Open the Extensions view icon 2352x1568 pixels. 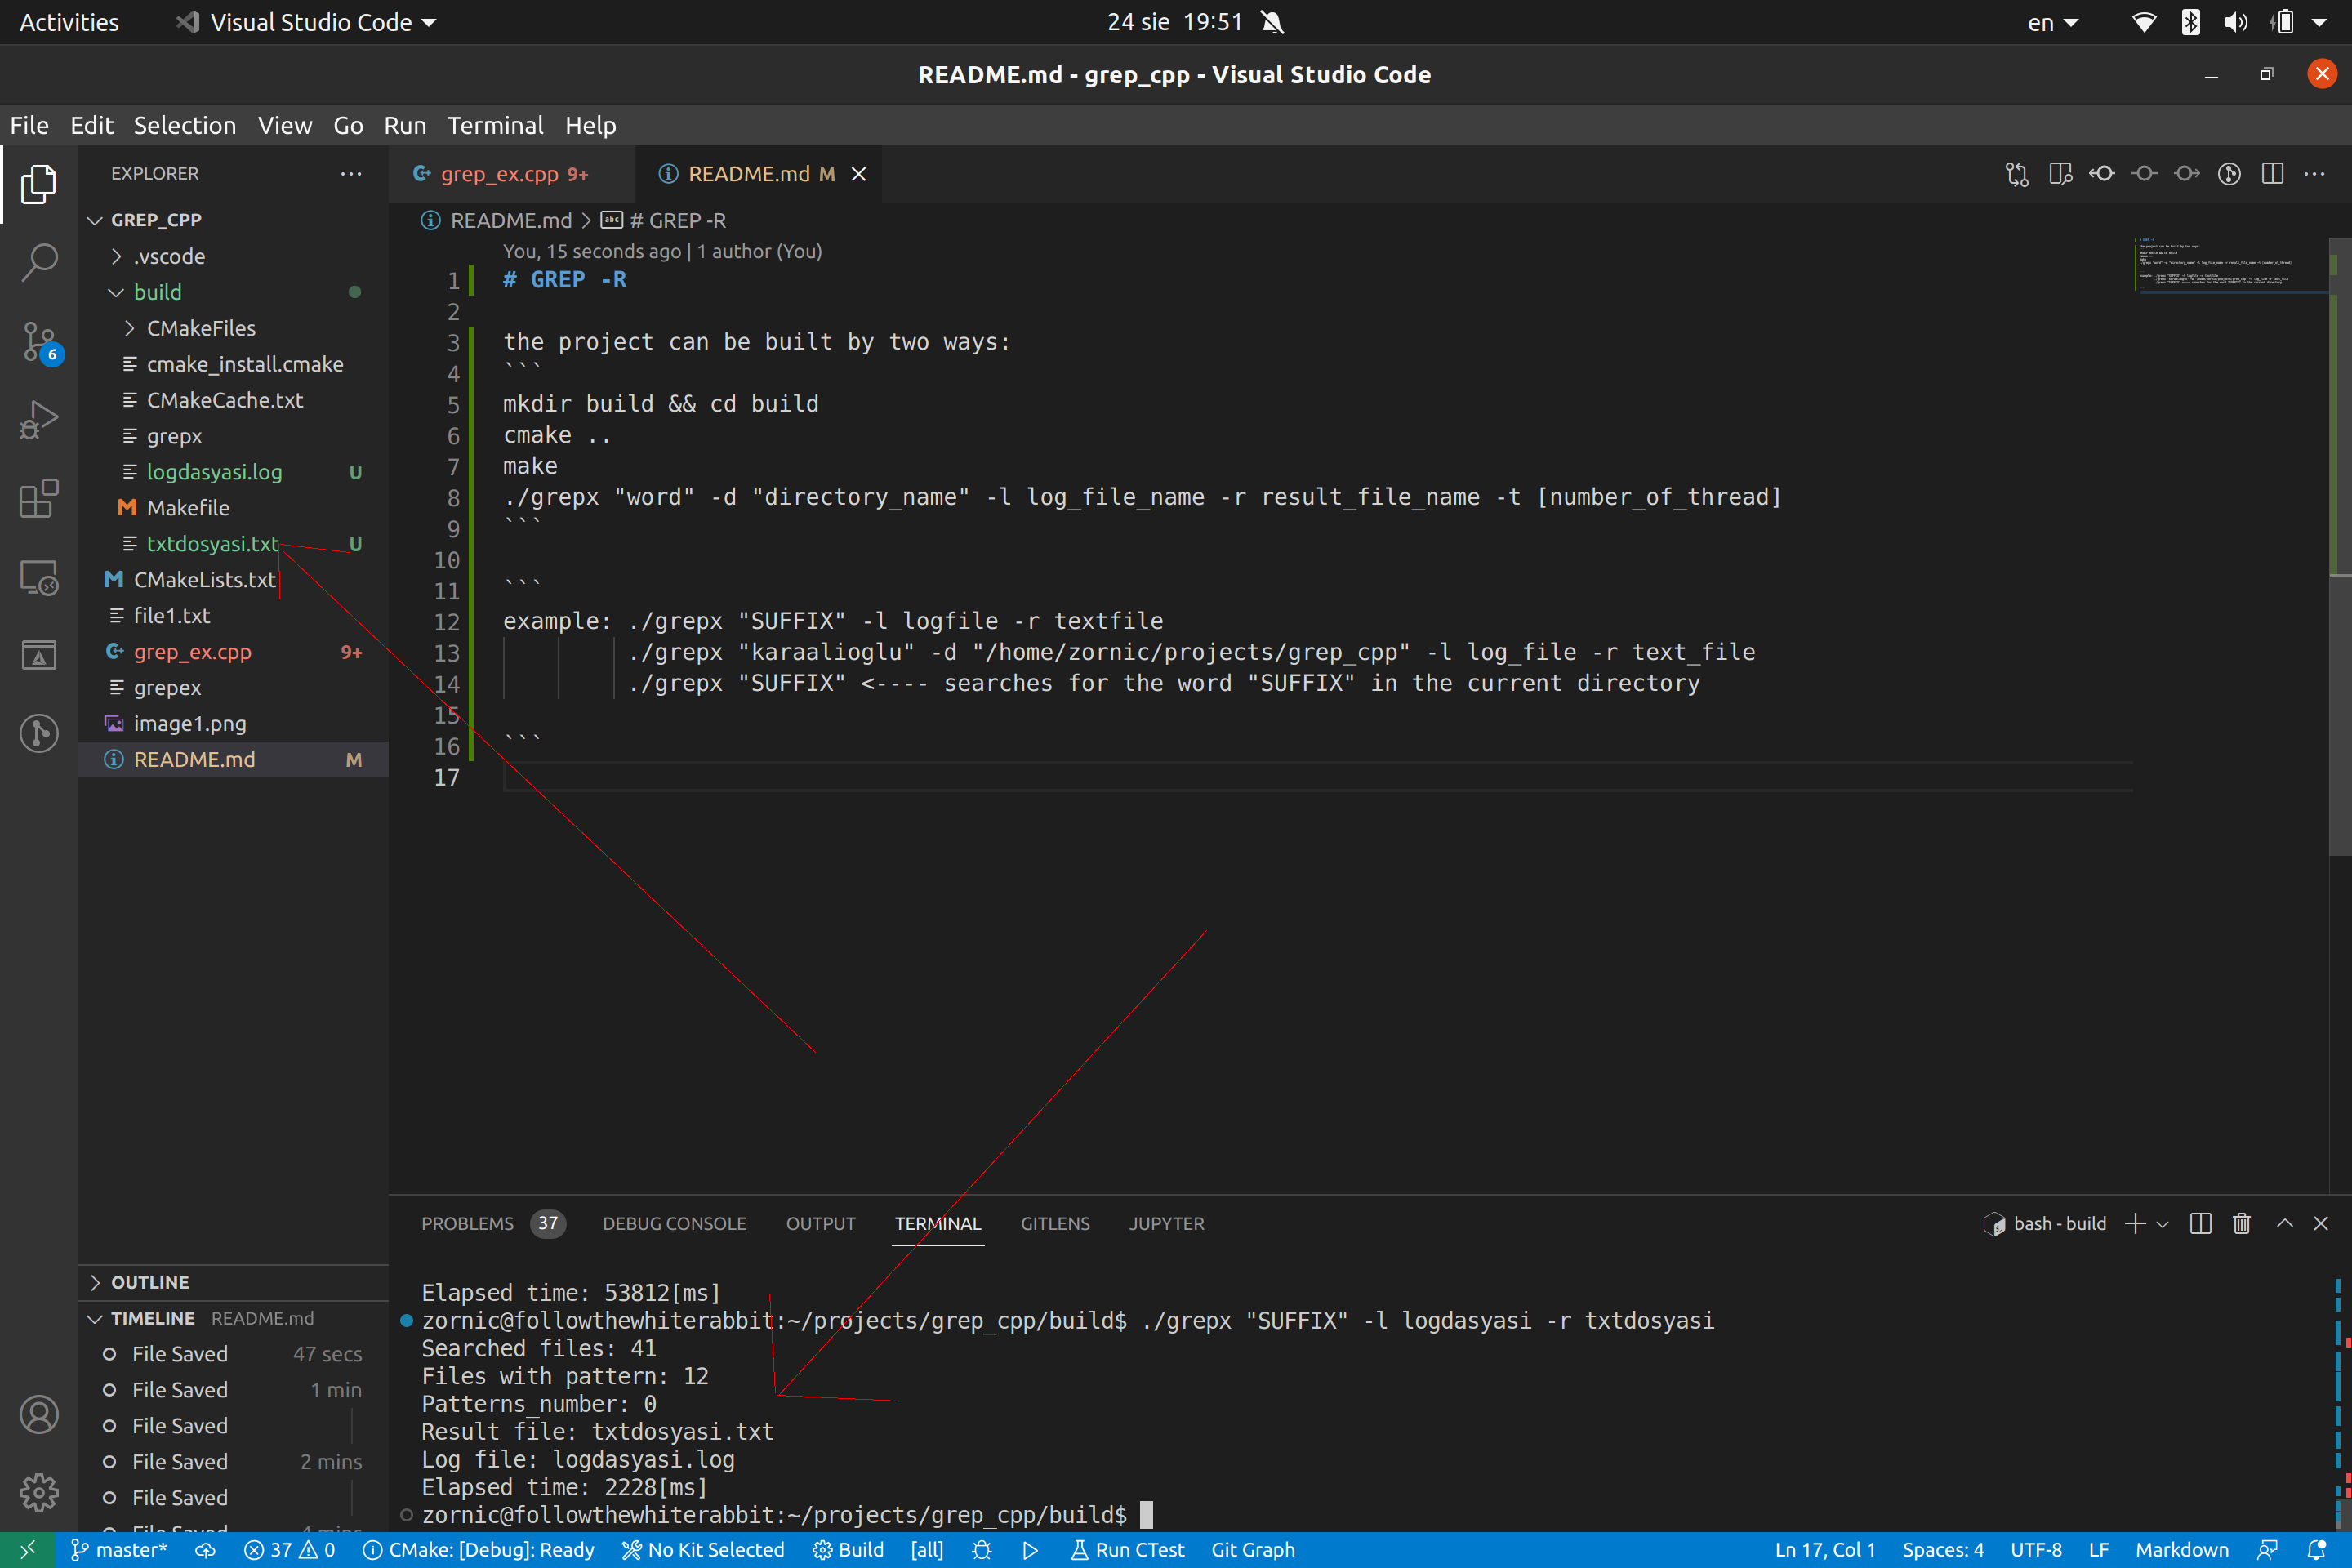coord(39,498)
